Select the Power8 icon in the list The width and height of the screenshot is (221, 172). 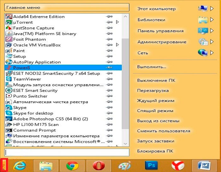click(9, 68)
